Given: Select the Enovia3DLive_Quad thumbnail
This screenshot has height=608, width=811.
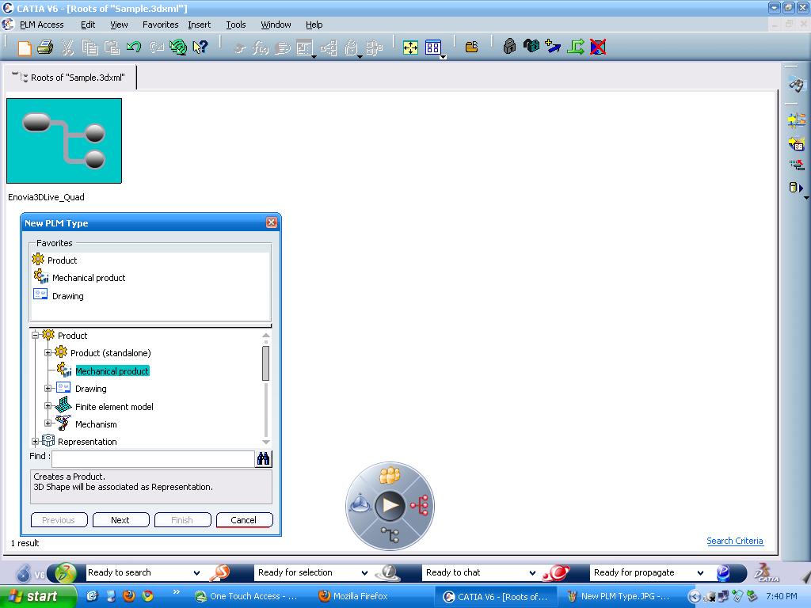Looking at the screenshot, I should 64,141.
